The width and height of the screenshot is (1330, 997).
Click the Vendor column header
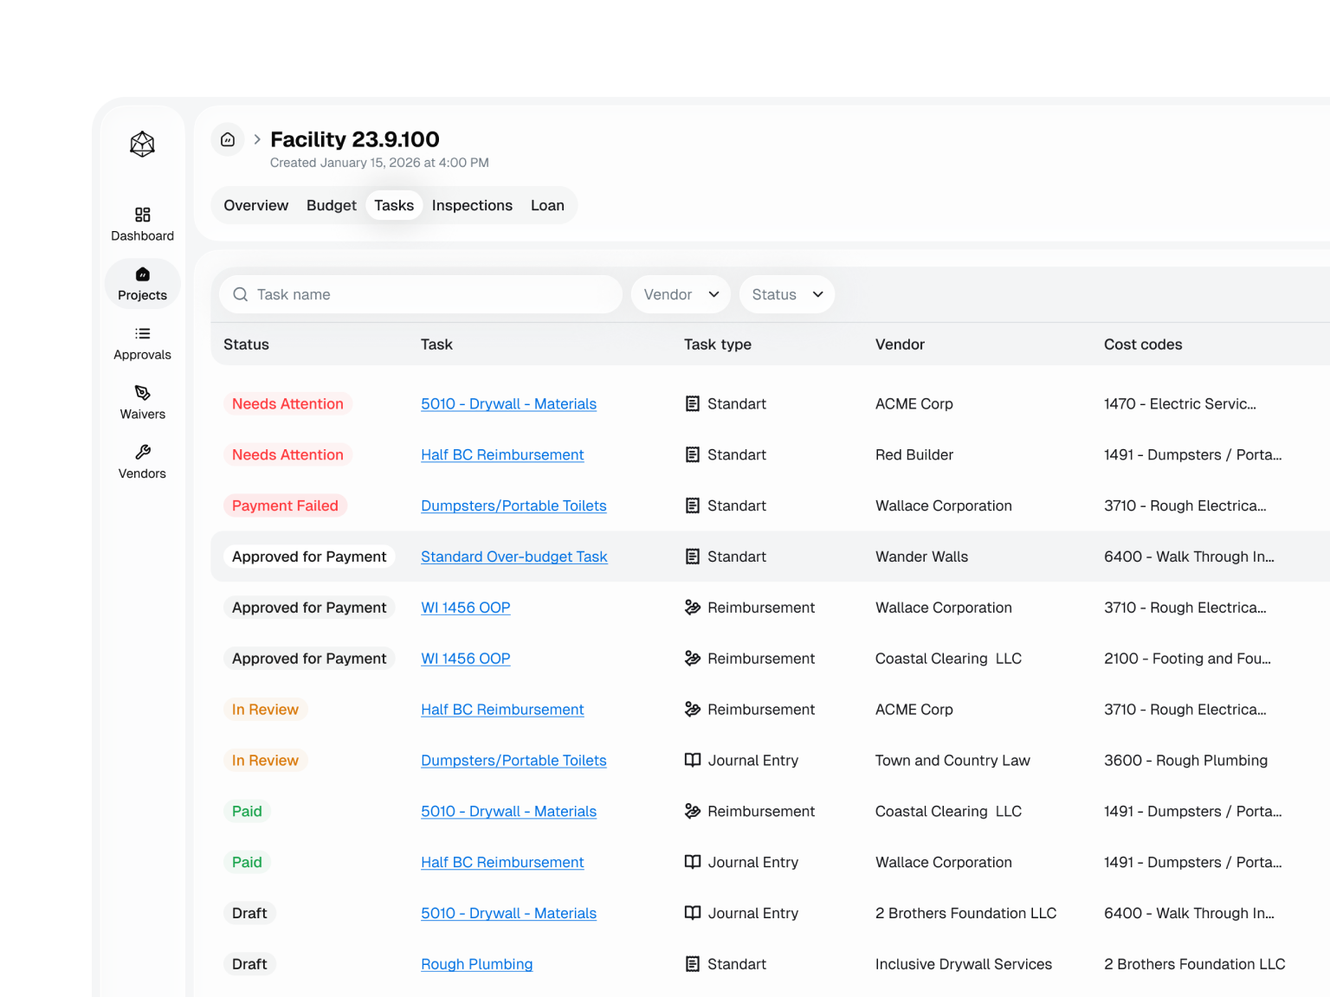pyautogui.click(x=900, y=344)
